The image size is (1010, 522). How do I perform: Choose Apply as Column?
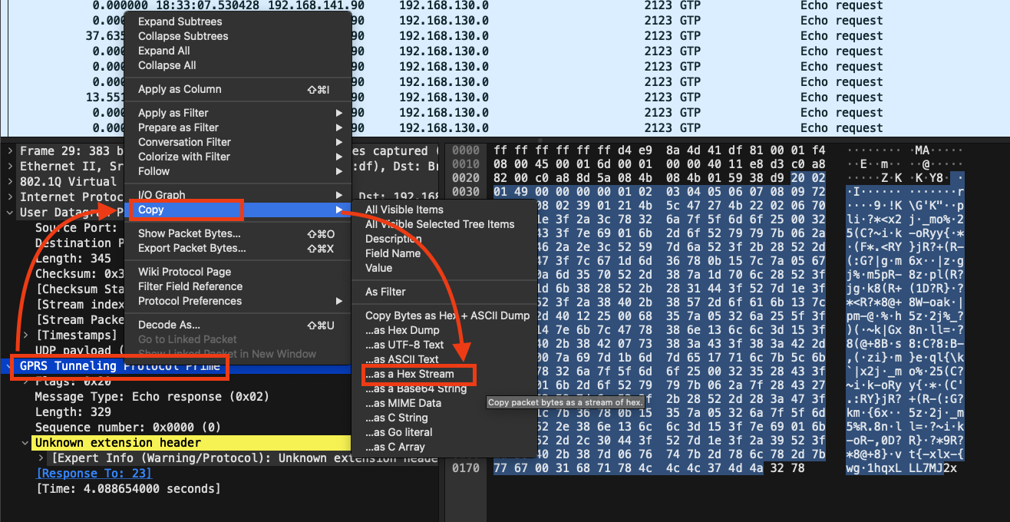180,89
